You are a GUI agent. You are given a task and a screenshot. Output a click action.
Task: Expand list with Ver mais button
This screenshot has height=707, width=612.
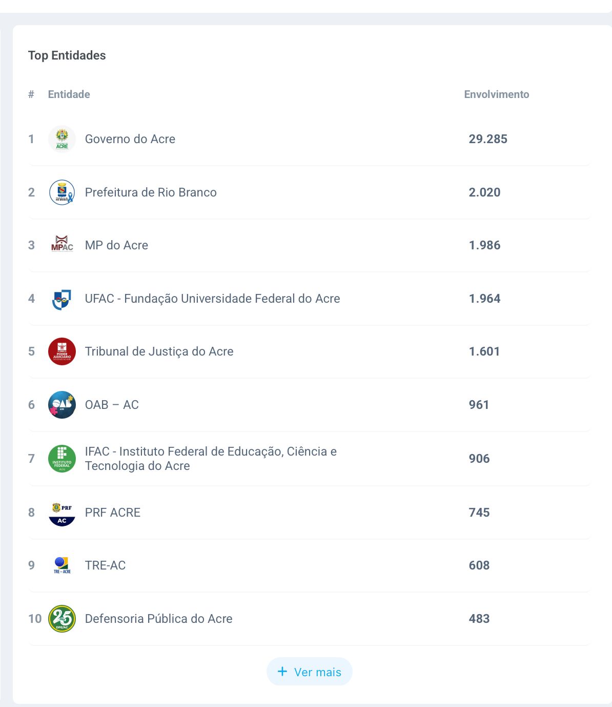[x=310, y=672]
